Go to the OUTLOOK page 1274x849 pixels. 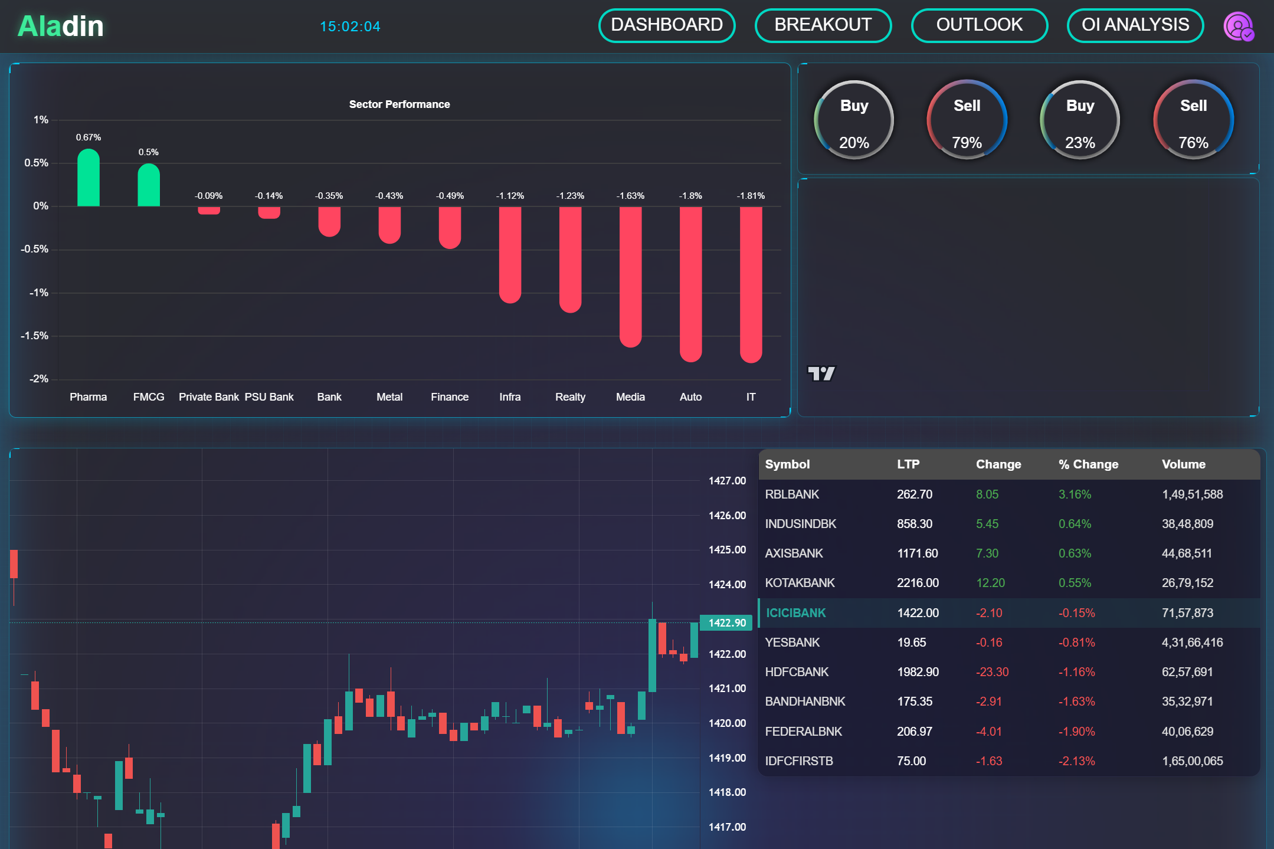[980, 25]
